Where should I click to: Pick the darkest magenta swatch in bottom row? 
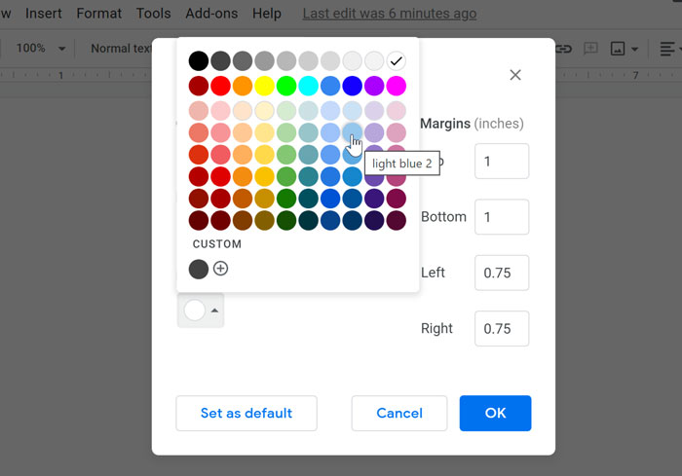pos(397,220)
